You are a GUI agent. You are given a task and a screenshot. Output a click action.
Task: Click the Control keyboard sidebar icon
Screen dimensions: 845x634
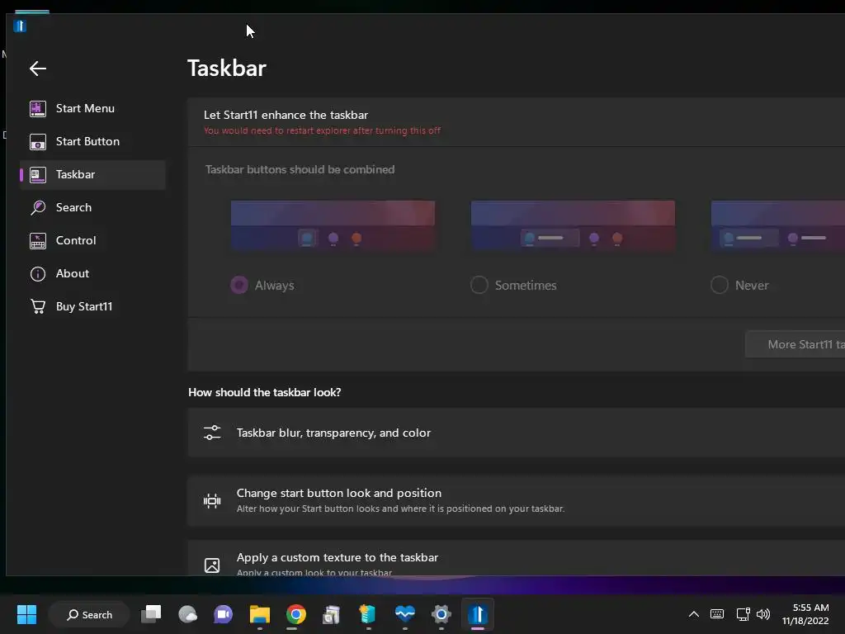(38, 241)
